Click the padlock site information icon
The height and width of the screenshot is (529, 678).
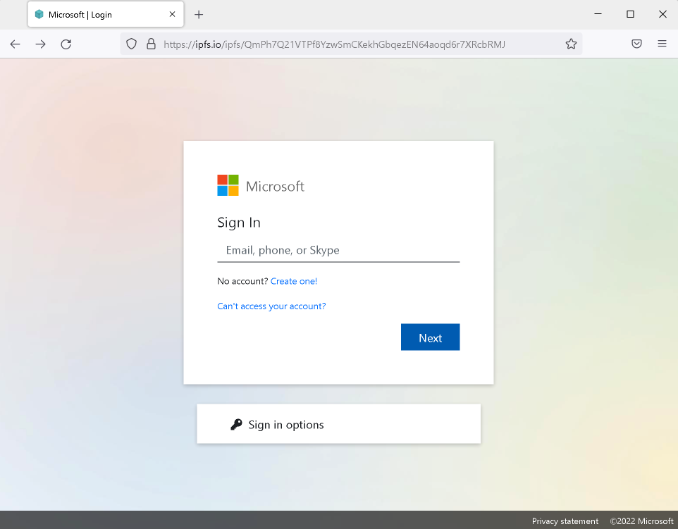pos(150,44)
